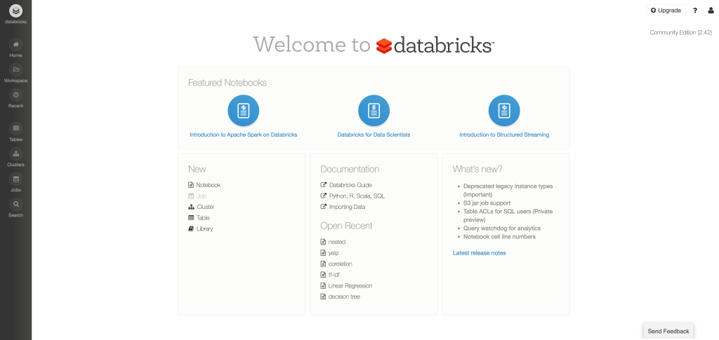Open the user account icon
719x340 pixels.
pos(711,11)
